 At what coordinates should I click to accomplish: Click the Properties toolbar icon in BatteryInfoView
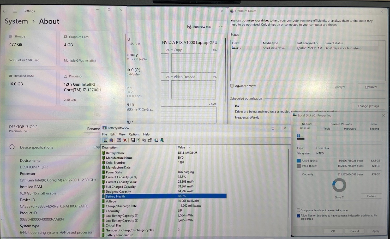(x=150, y=140)
